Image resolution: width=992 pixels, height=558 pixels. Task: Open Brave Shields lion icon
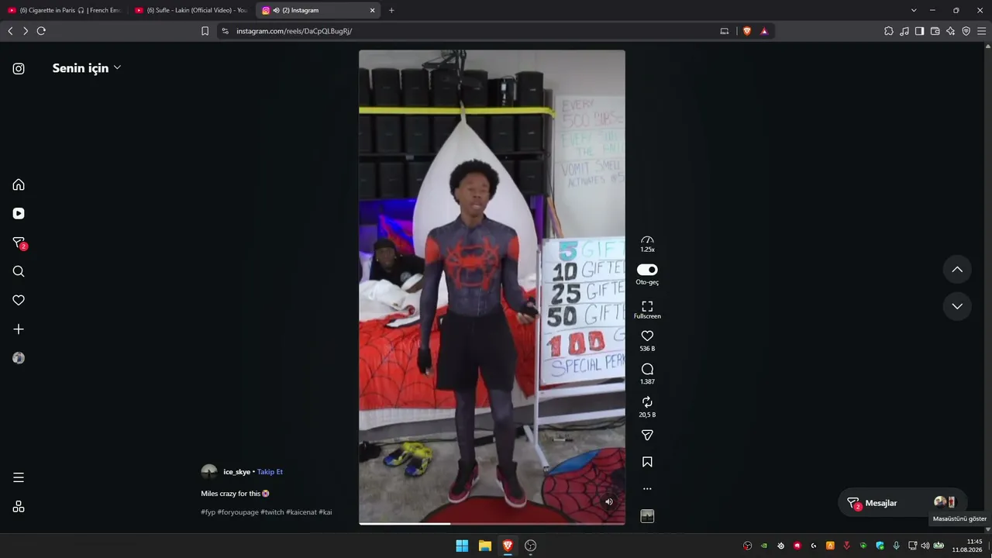[747, 31]
